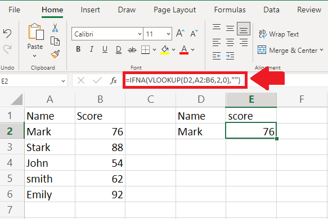Click Merge & Center button
This screenshot has height=219, width=328.
tap(287, 51)
